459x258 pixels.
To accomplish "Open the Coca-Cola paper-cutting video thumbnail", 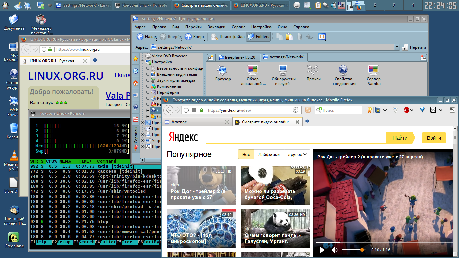I will click(275, 185).
